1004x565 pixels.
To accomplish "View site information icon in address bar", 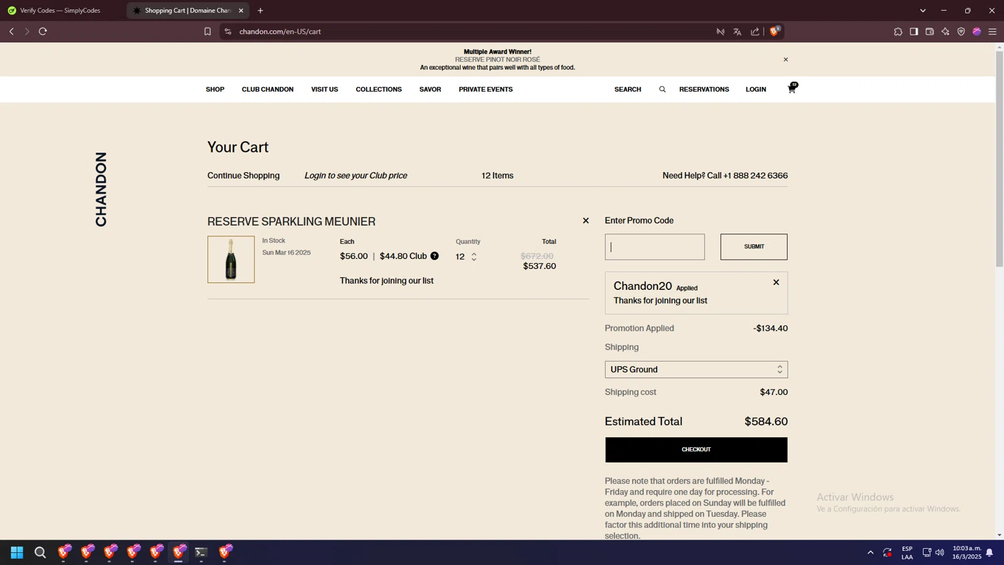I will (x=228, y=31).
